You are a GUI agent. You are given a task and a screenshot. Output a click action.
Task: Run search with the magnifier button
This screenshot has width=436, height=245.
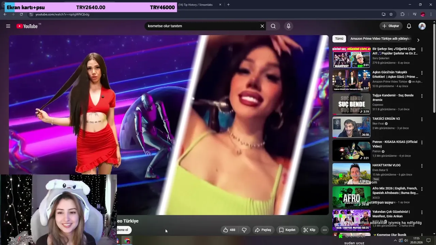tap(273, 26)
